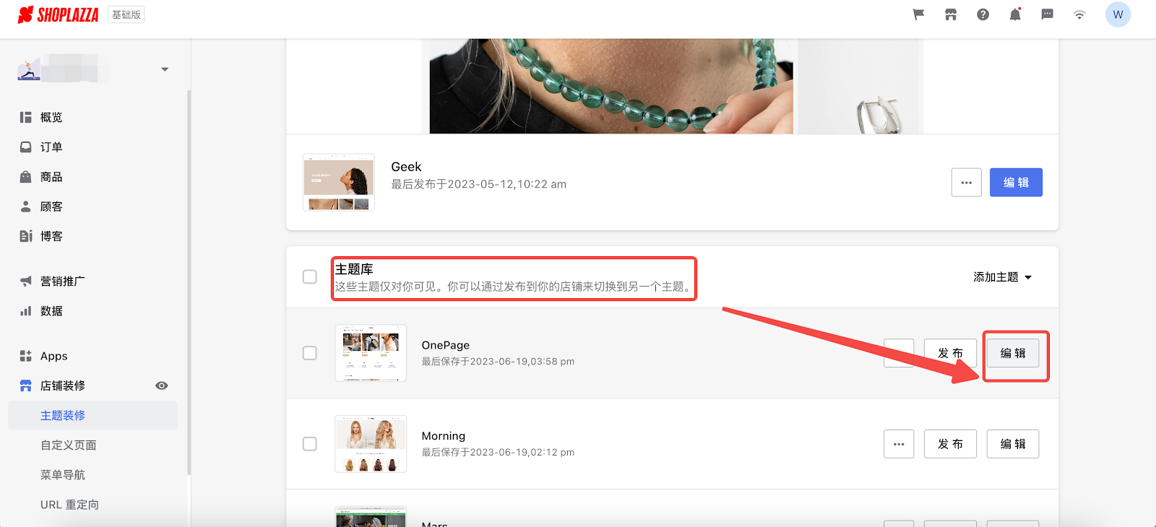The width and height of the screenshot is (1156, 527).
Task: Click the necklace theme preview image
Action: 611,86
